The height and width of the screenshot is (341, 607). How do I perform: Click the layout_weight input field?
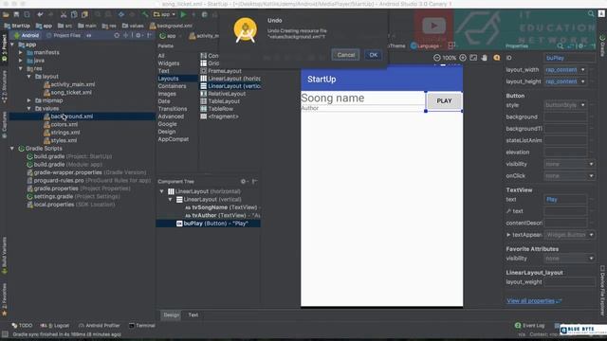click(x=569, y=282)
